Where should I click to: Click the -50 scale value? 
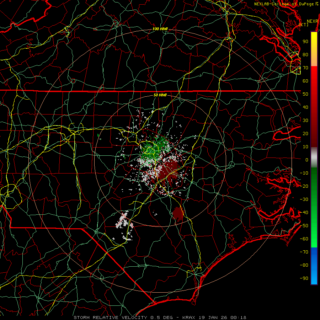[304, 226]
